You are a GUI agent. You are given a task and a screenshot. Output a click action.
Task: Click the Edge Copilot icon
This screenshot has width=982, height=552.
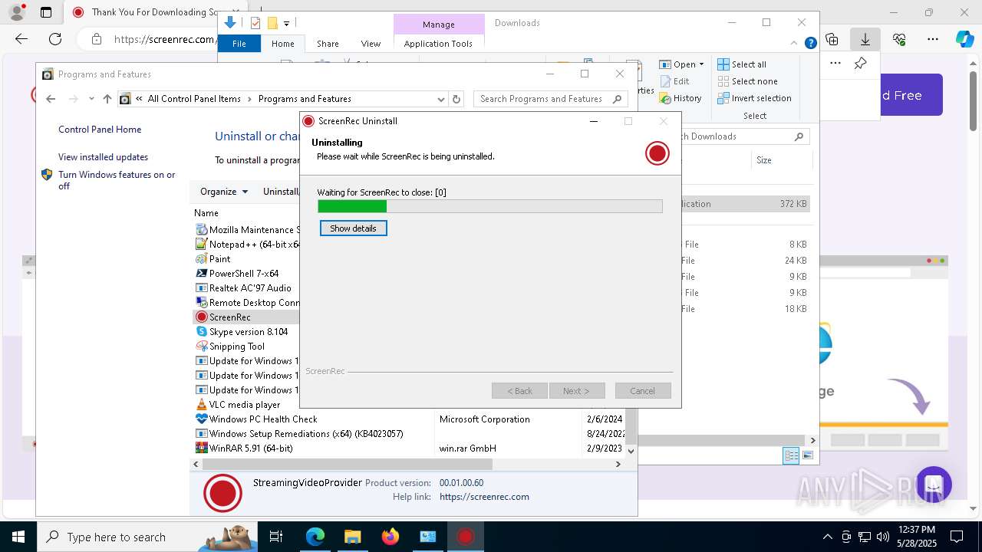coord(964,39)
